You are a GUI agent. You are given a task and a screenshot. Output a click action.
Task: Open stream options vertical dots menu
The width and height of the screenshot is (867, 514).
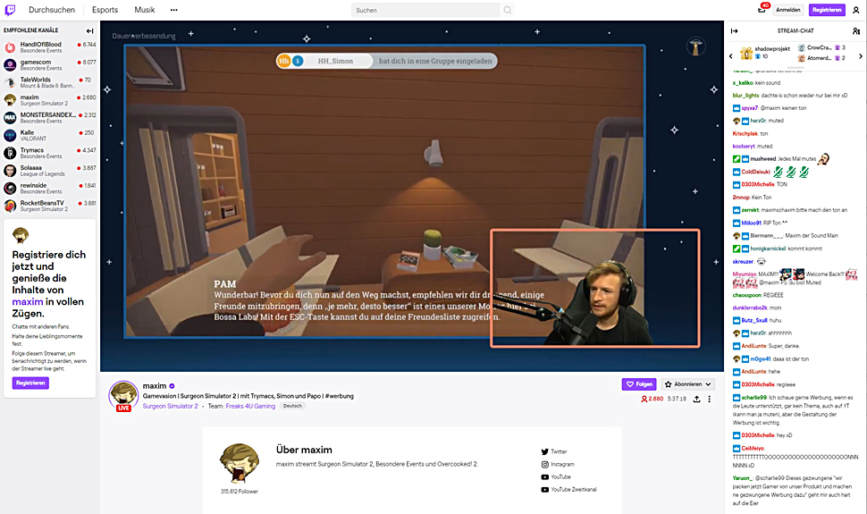tap(710, 399)
